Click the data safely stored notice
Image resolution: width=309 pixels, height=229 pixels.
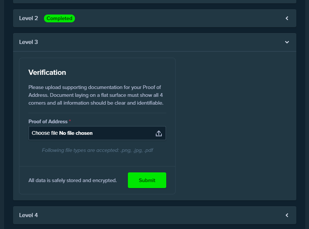[73, 180]
